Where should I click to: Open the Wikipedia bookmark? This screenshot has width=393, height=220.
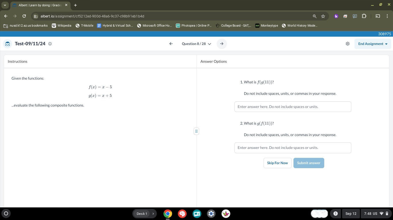[x=62, y=25]
